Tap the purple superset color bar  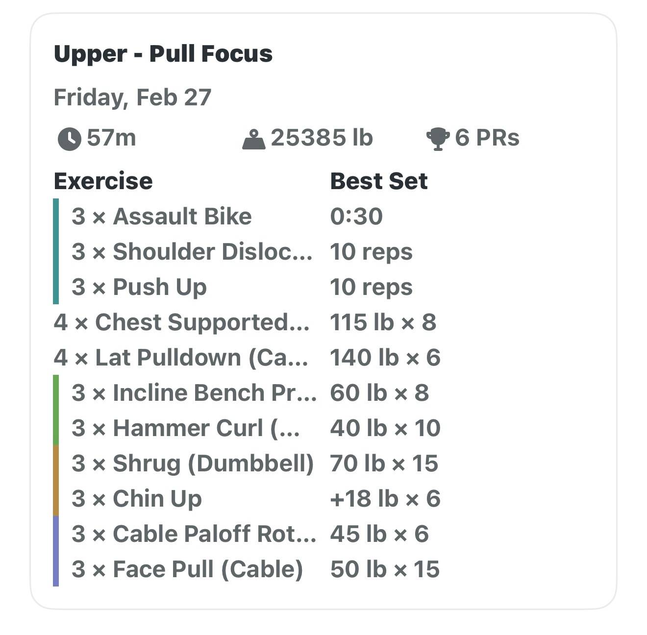[56, 551]
